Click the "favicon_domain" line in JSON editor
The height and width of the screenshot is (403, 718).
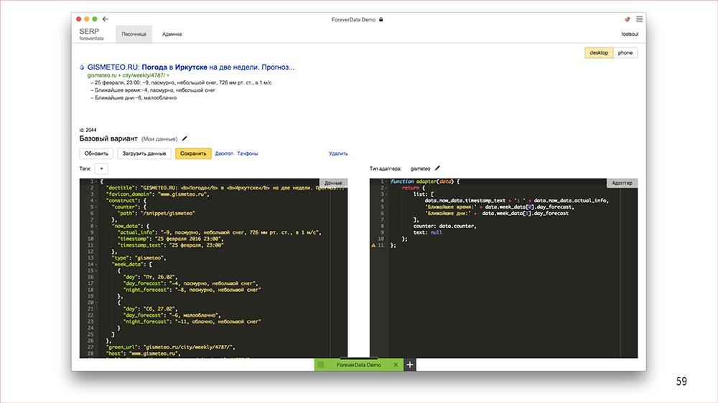click(157, 194)
